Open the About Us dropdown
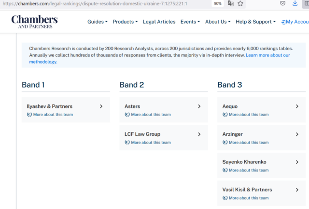 [x=218, y=22]
